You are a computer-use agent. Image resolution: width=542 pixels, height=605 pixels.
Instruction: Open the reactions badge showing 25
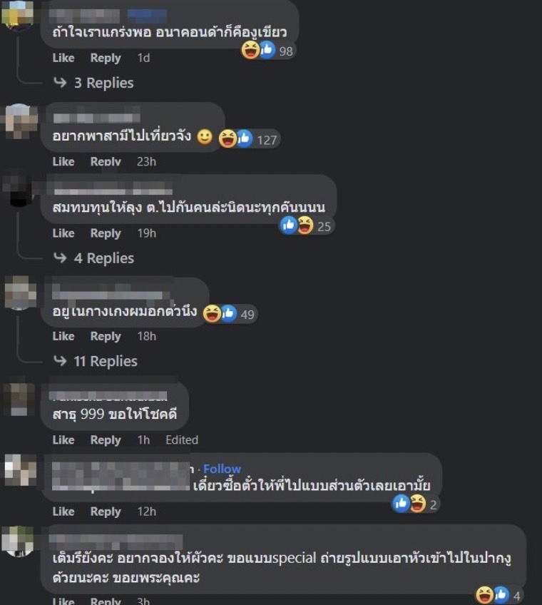pyautogui.click(x=306, y=225)
